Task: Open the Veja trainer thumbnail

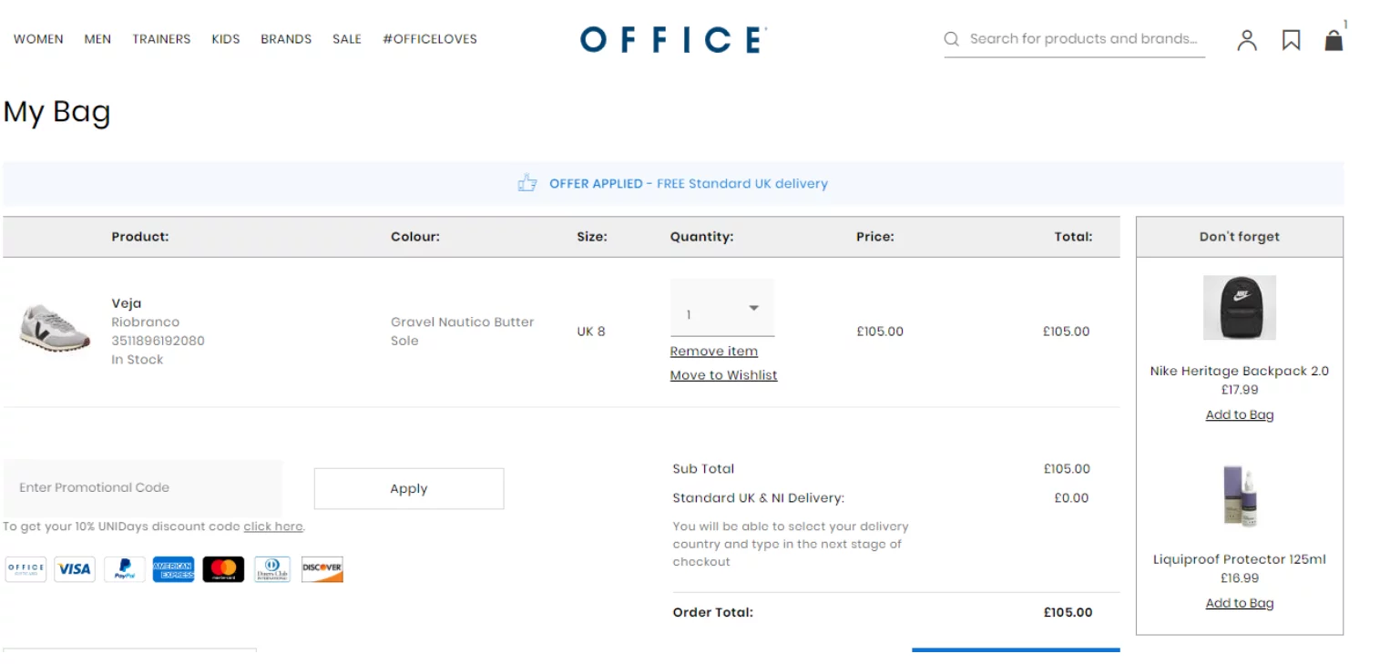Action: point(56,329)
